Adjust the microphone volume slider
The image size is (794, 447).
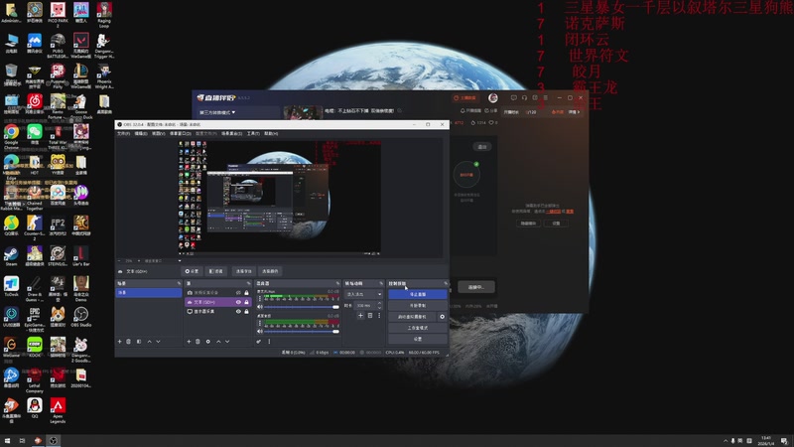pos(302,307)
